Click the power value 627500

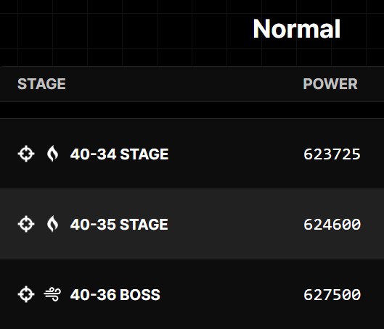coord(332,294)
